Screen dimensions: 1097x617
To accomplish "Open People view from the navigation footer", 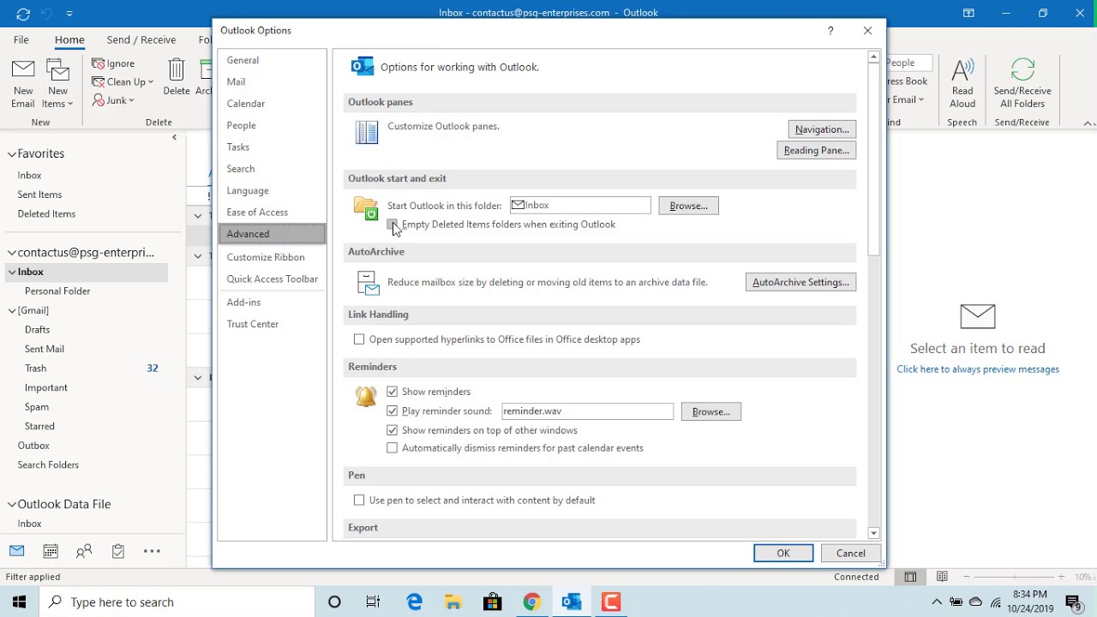I will 84,551.
